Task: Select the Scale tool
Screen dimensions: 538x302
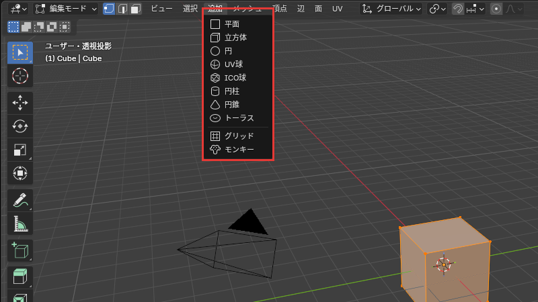Action: 20,150
